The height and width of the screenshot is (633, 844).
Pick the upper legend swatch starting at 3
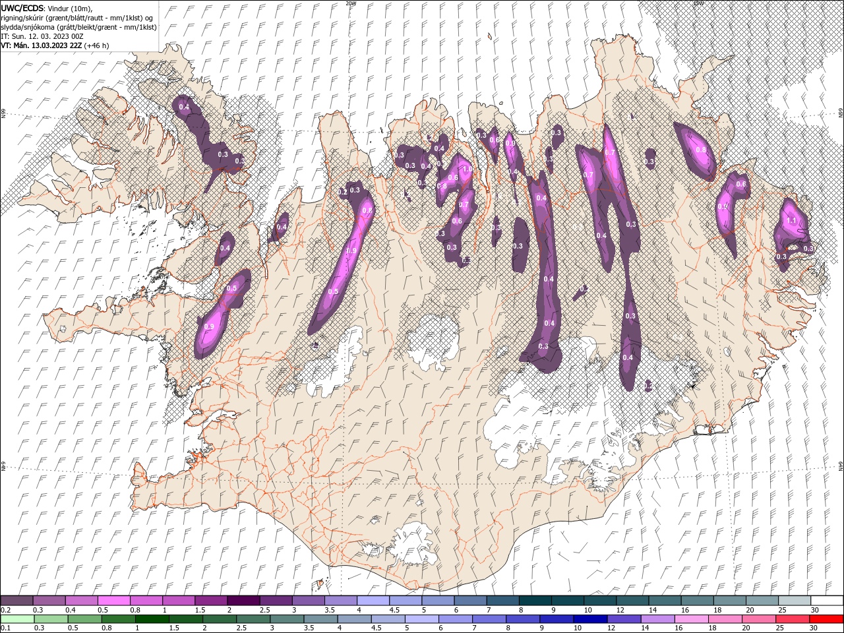click(x=308, y=601)
